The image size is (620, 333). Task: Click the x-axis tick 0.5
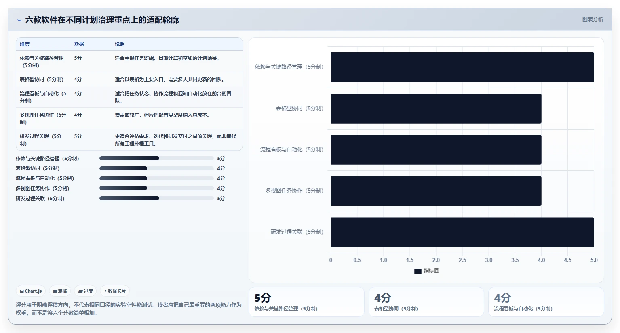357,260
